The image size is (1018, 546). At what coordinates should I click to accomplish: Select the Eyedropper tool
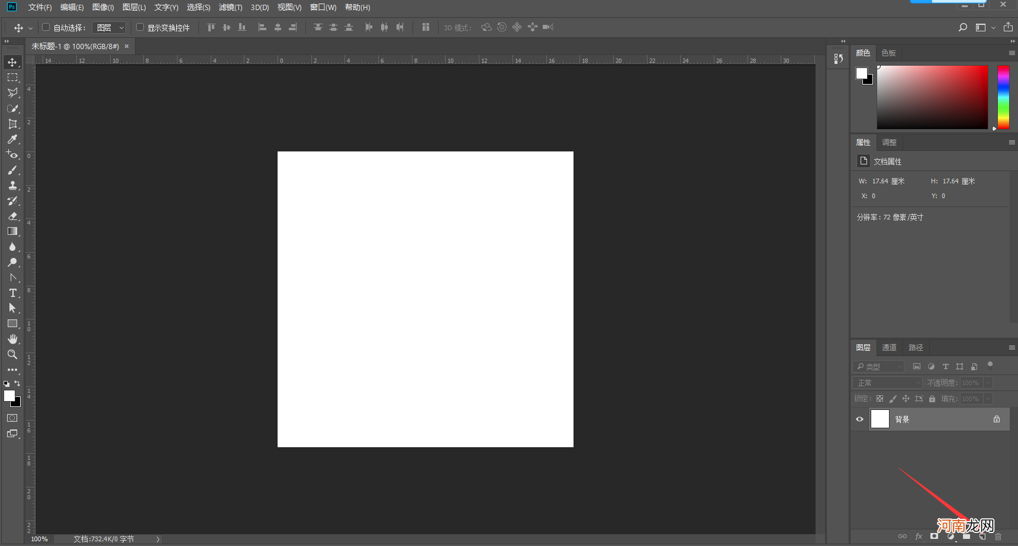[12, 139]
